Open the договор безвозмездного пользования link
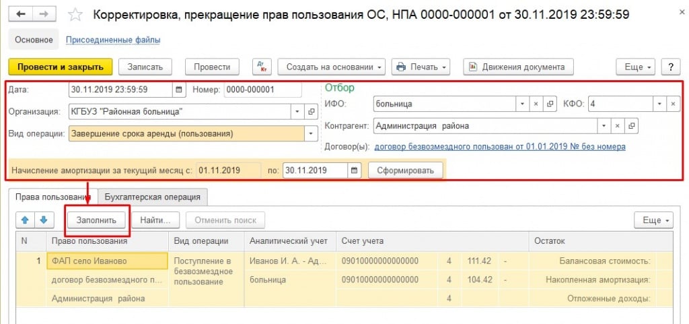This screenshot has width=689, height=324. point(499,146)
